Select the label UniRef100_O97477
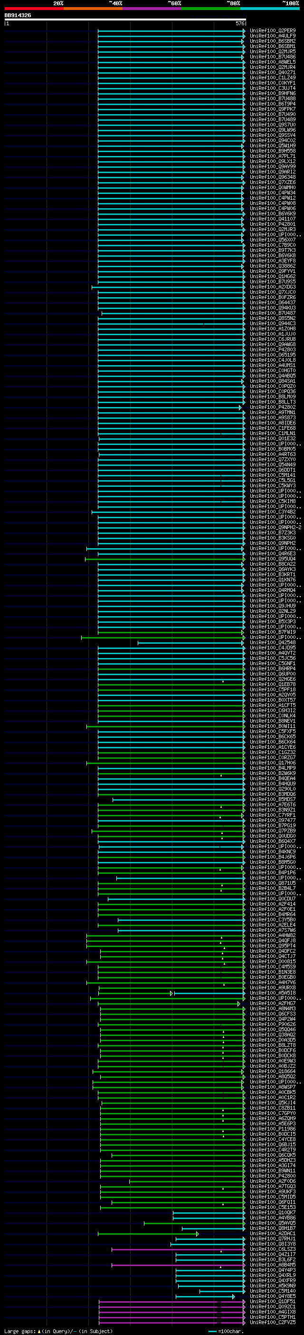Viewport: 304px width, 1335px height. (273, 821)
